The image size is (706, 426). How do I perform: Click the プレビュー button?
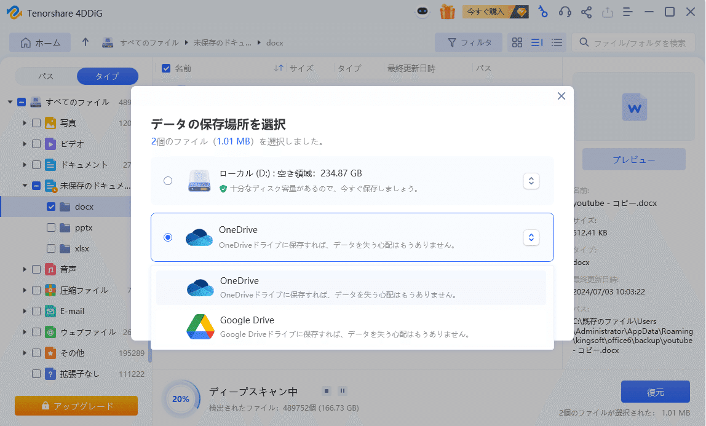point(634,160)
